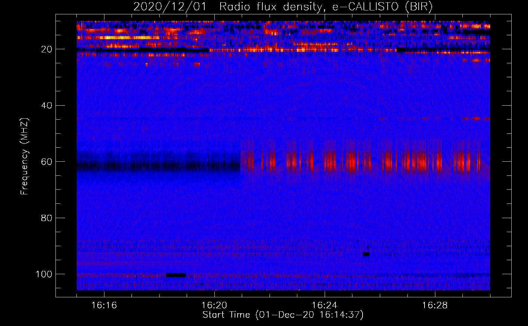
Task: Click the 16:16 time tick label
Action: pyautogui.click(x=104, y=305)
